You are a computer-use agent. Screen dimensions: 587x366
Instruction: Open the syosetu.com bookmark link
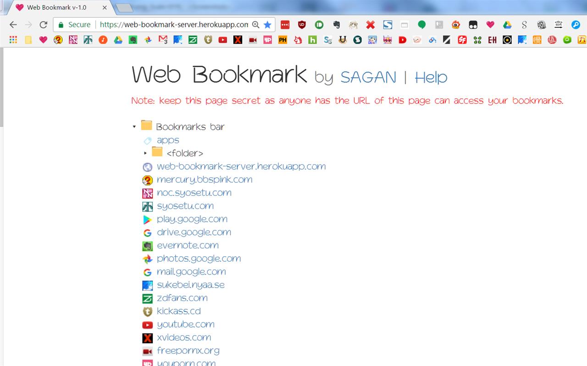(x=185, y=206)
